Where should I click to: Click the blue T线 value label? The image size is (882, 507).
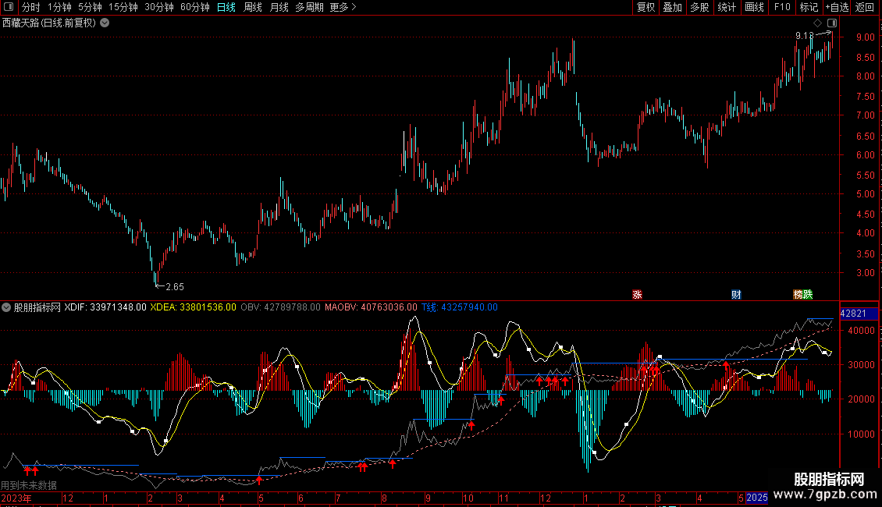click(x=460, y=307)
